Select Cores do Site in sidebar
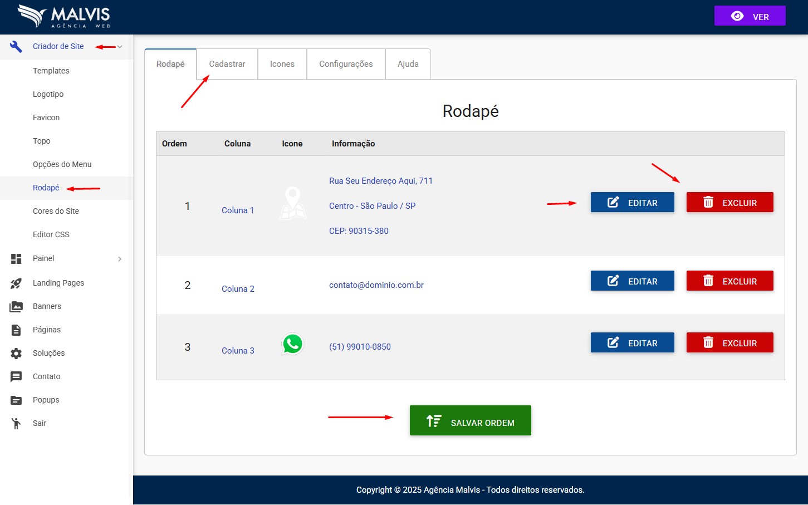The width and height of the screenshot is (808, 505). pyautogui.click(x=56, y=211)
